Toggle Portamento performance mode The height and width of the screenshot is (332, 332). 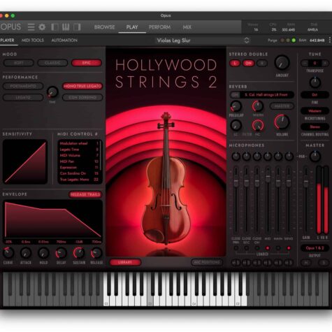[23, 86]
